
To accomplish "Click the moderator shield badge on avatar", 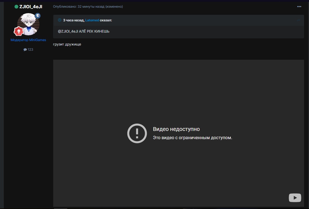I will (x=38, y=16).
